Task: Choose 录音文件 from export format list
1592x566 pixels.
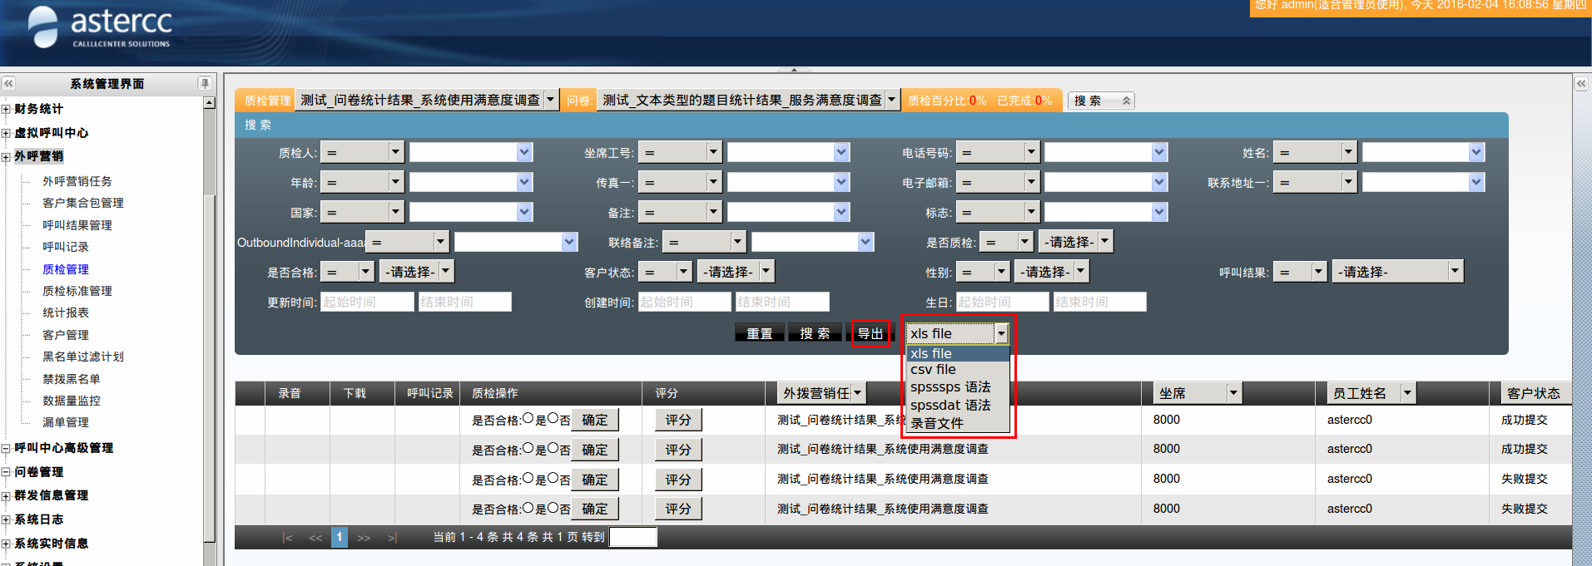Action: pyautogui.click(x=936, y=423)
